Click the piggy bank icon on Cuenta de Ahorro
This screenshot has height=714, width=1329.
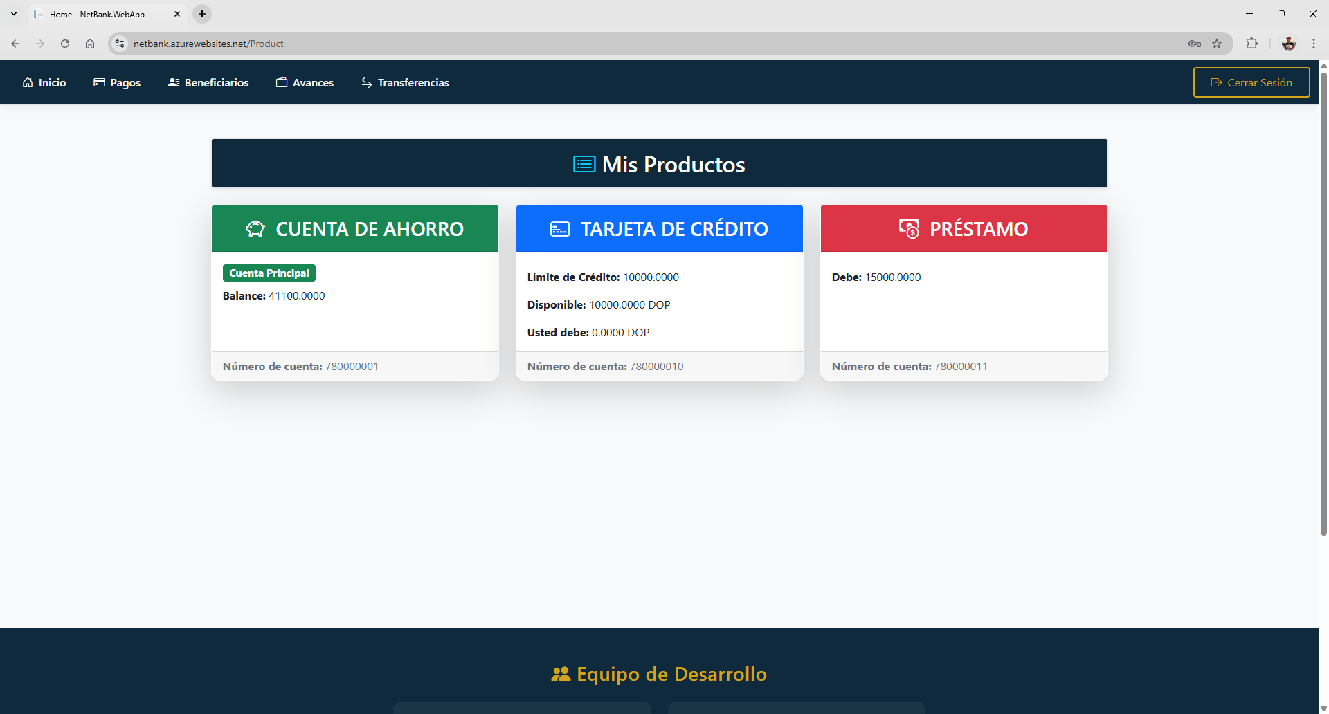click(255, 229)
